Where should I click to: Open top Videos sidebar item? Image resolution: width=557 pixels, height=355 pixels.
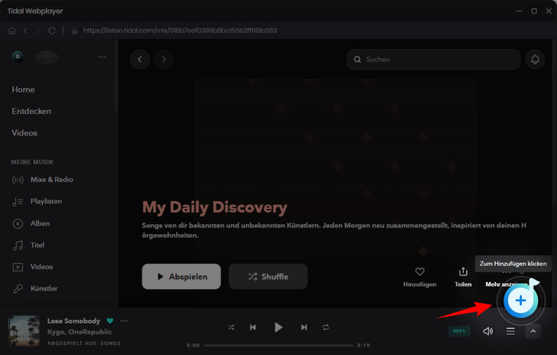coord(24,133)
